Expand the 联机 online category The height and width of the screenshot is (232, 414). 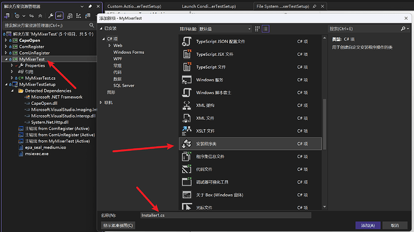[x=101, y=103]
